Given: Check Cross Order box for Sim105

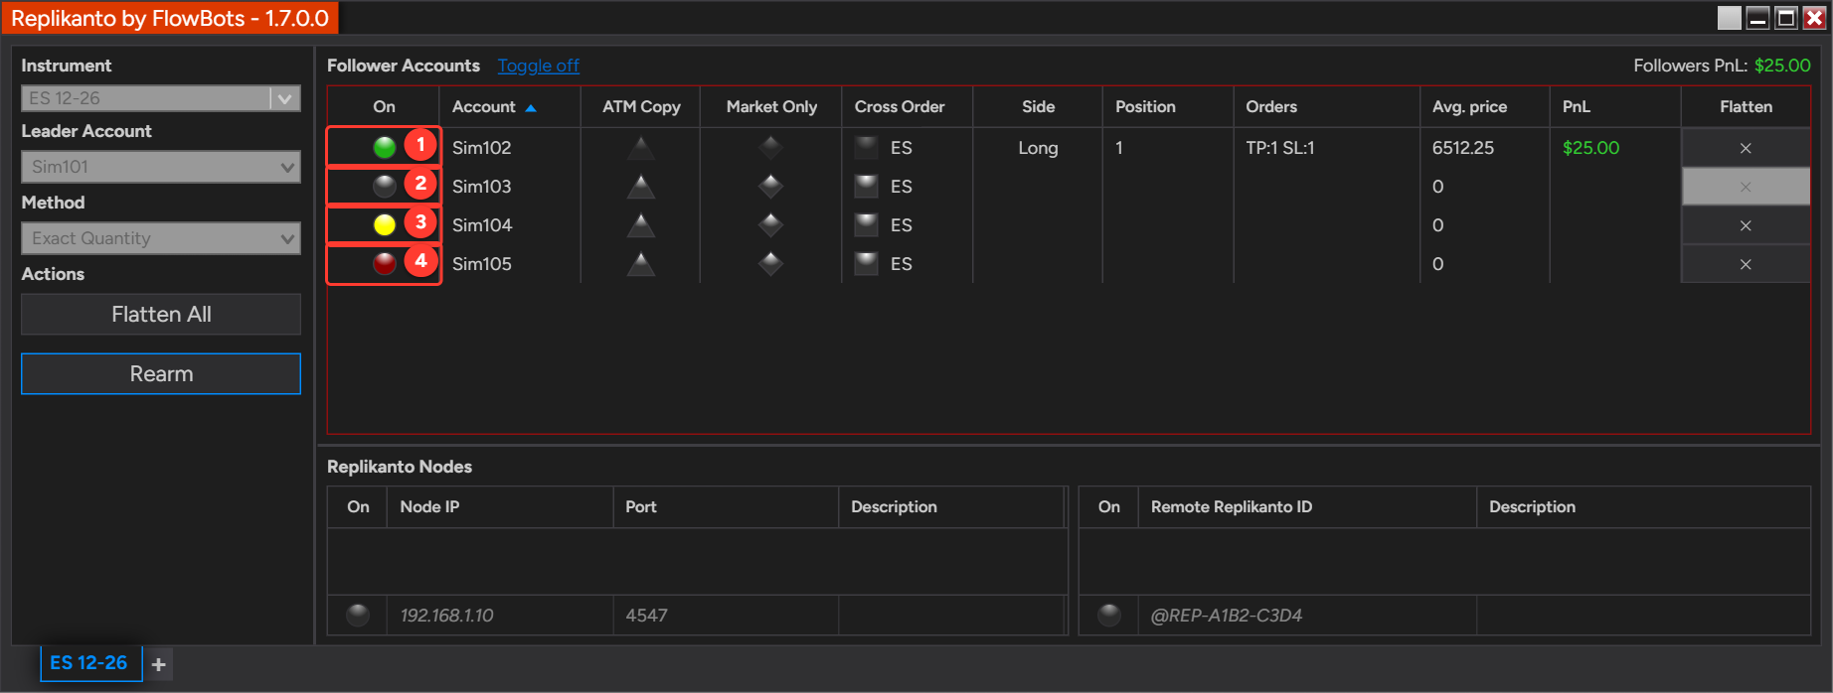Looking at the screenshot, I should point(867,263).
